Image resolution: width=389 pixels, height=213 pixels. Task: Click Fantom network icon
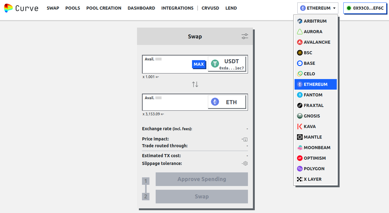click(x=300, y=95)
